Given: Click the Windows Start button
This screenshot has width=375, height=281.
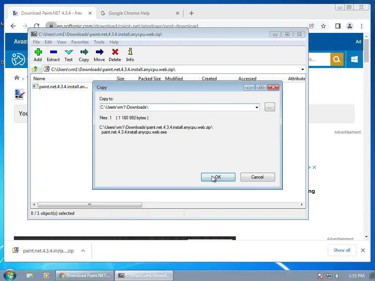Looking at the screenshot, I should (10, 275).
